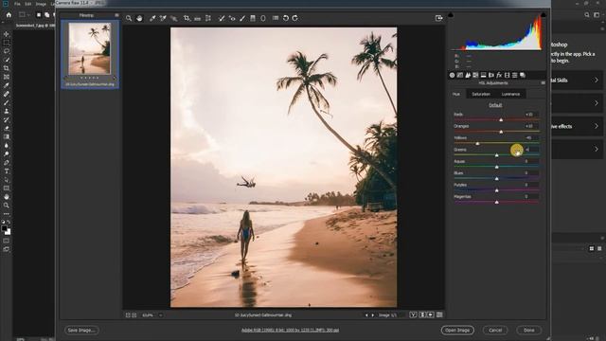Select Photoshop Zoom tool in left toolbar
The width and height of the screenshot is (606, 341).
click(7, 206)
